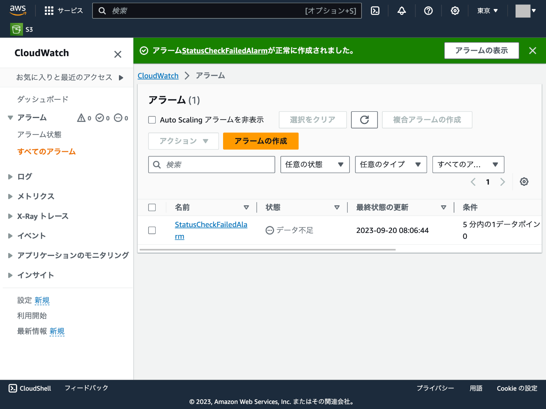Go to next page of alarms
This screenshot has height=409, width=546.
coord(502,182)
